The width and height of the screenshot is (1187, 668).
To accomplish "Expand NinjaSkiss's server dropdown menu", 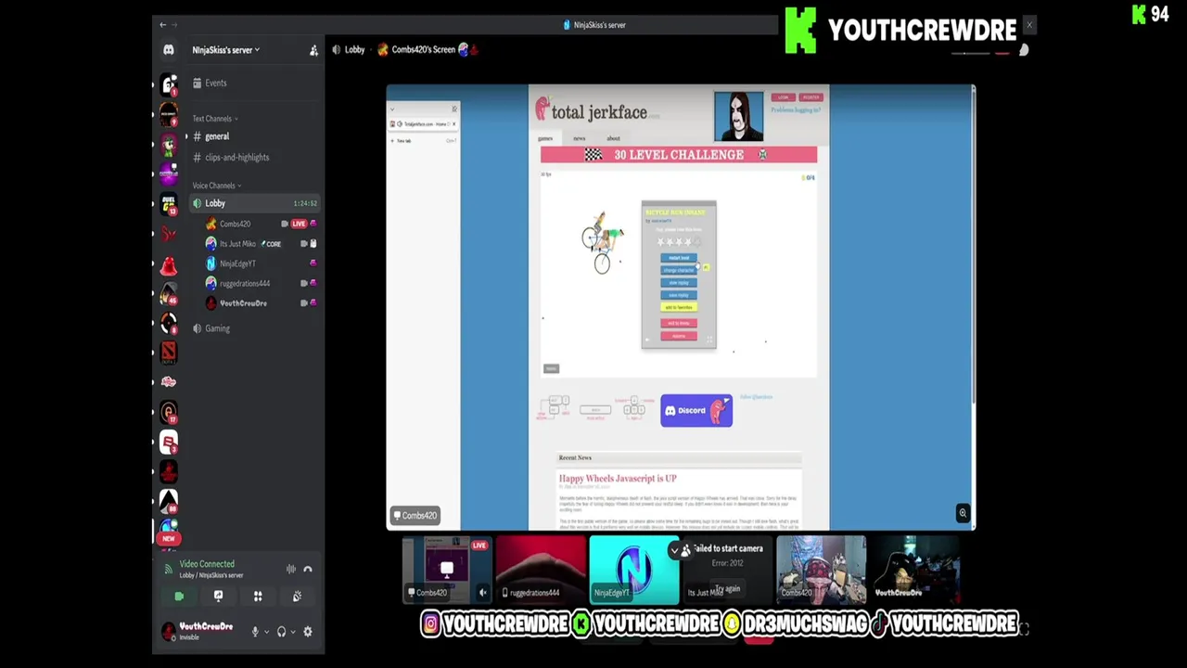I will pyautogui.click(x=225, y=50).
